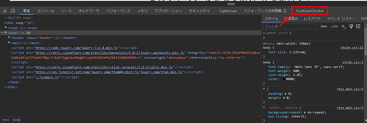Toggle the .cls element classes button
Image resolution: width=367 pixels, height=123 pixels.
(x=334, y=27)
